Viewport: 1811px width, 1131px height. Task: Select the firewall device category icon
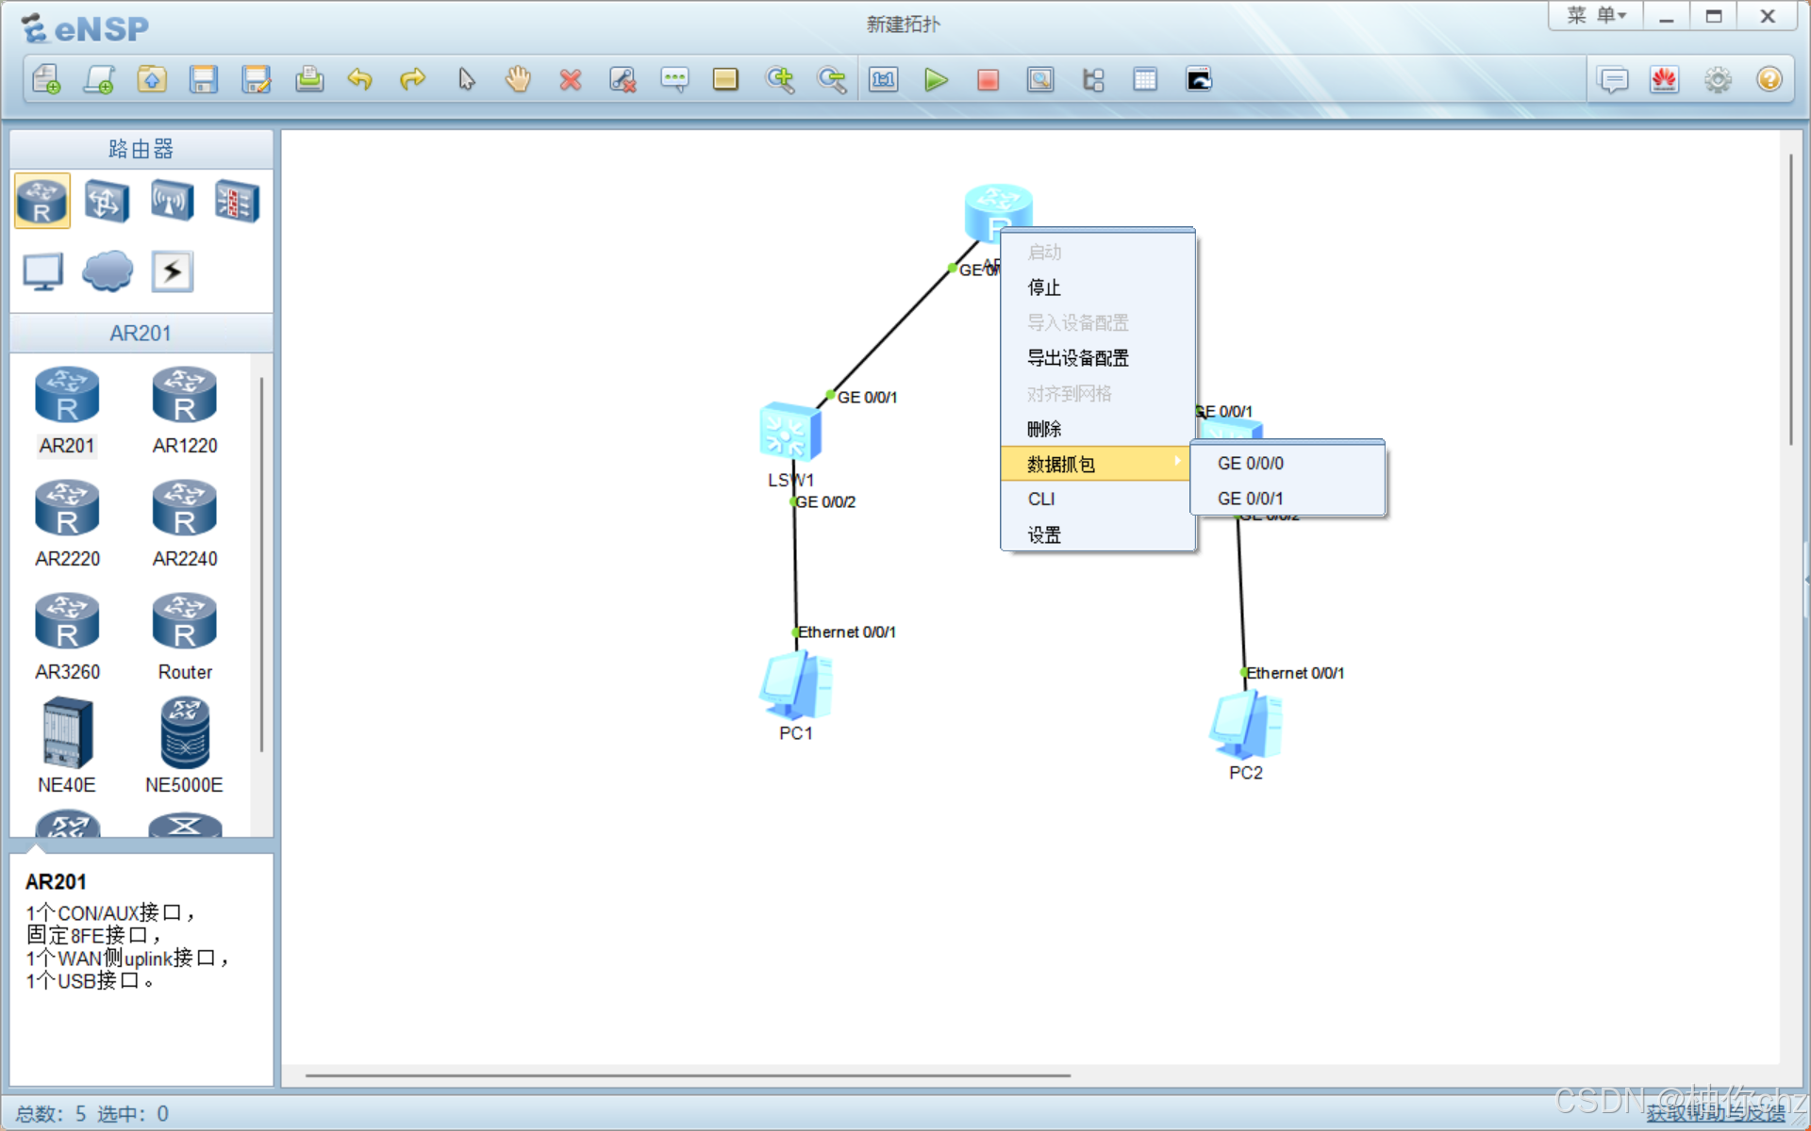point(237,201)
